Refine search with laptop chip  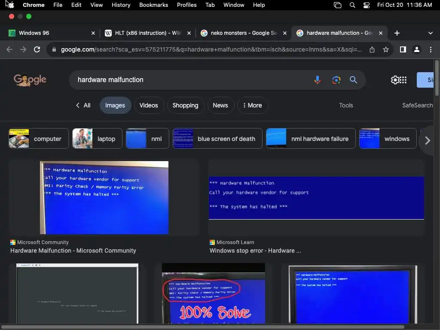pyautogui.click(x=97, y=139)
